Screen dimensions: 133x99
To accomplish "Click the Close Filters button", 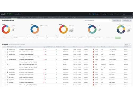I will [x=127, y=20].
